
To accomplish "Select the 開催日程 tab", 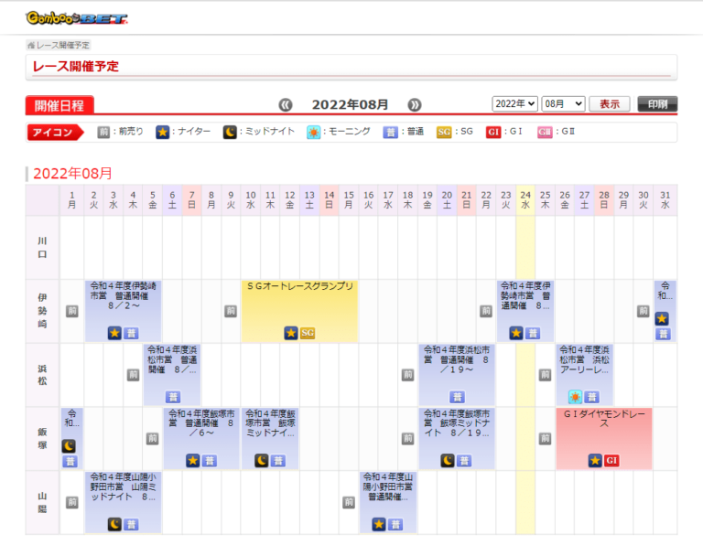I will pyautogui.click(x=59, y=105).
